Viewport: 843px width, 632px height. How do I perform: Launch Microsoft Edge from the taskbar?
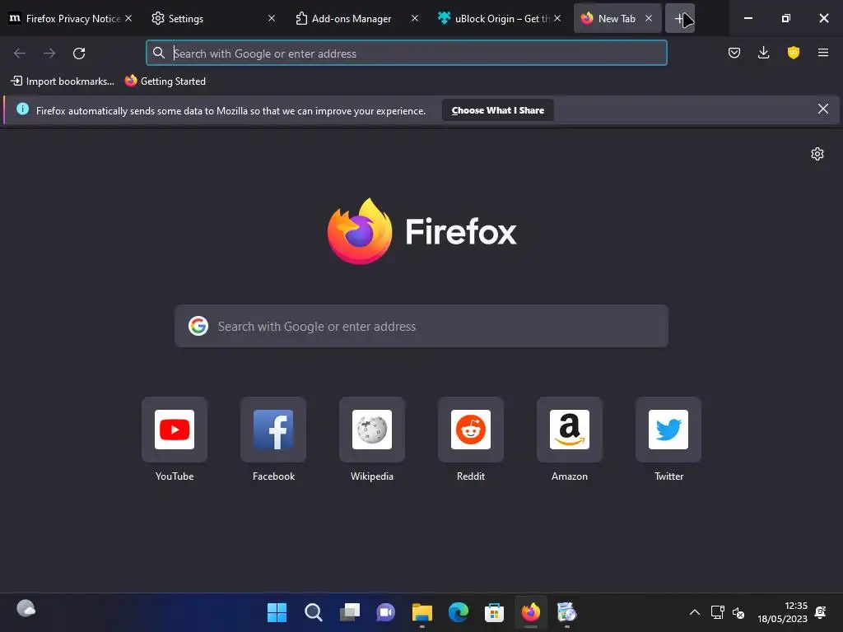458,612
